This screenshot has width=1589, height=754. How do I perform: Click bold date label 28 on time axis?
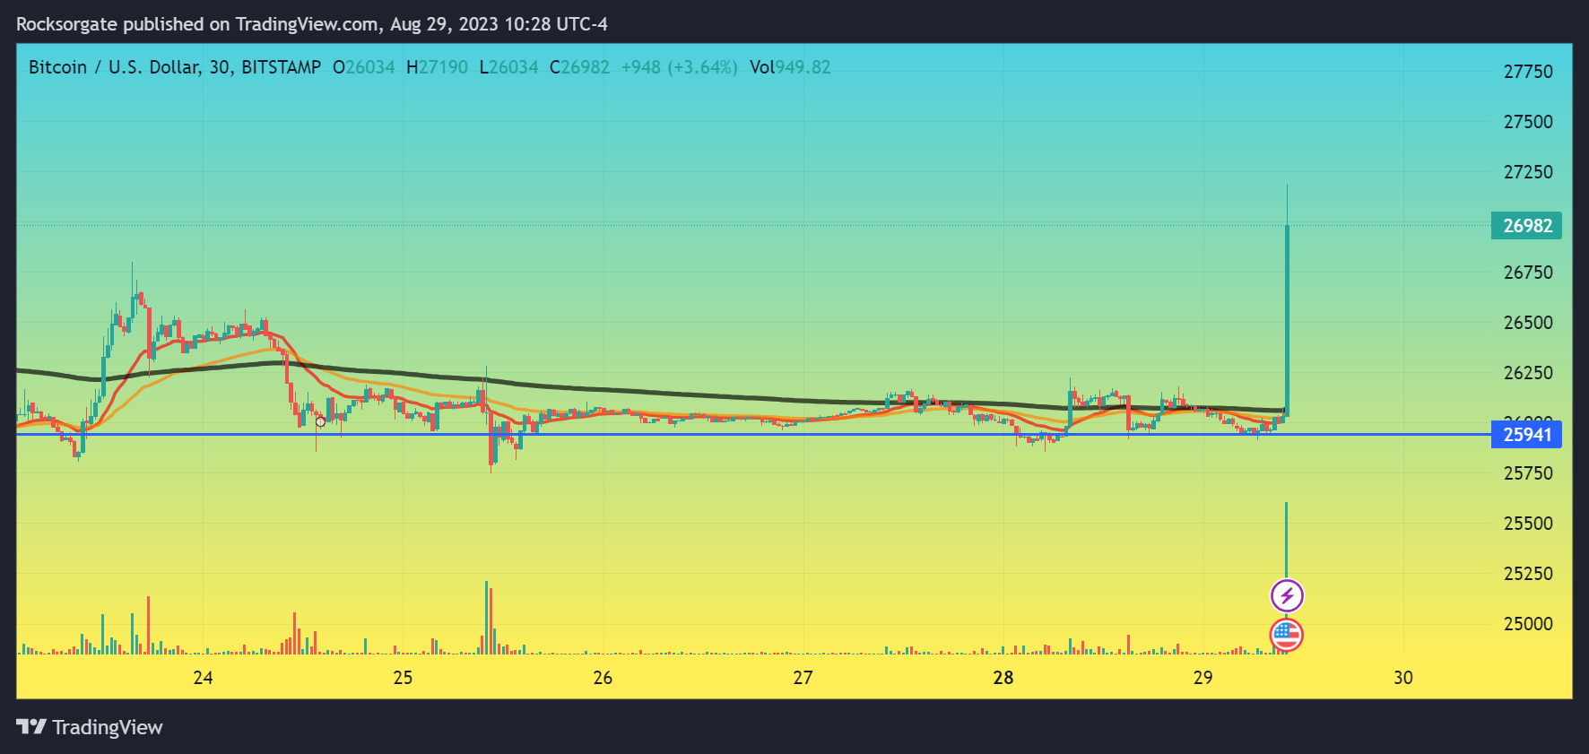point(1003,678)
